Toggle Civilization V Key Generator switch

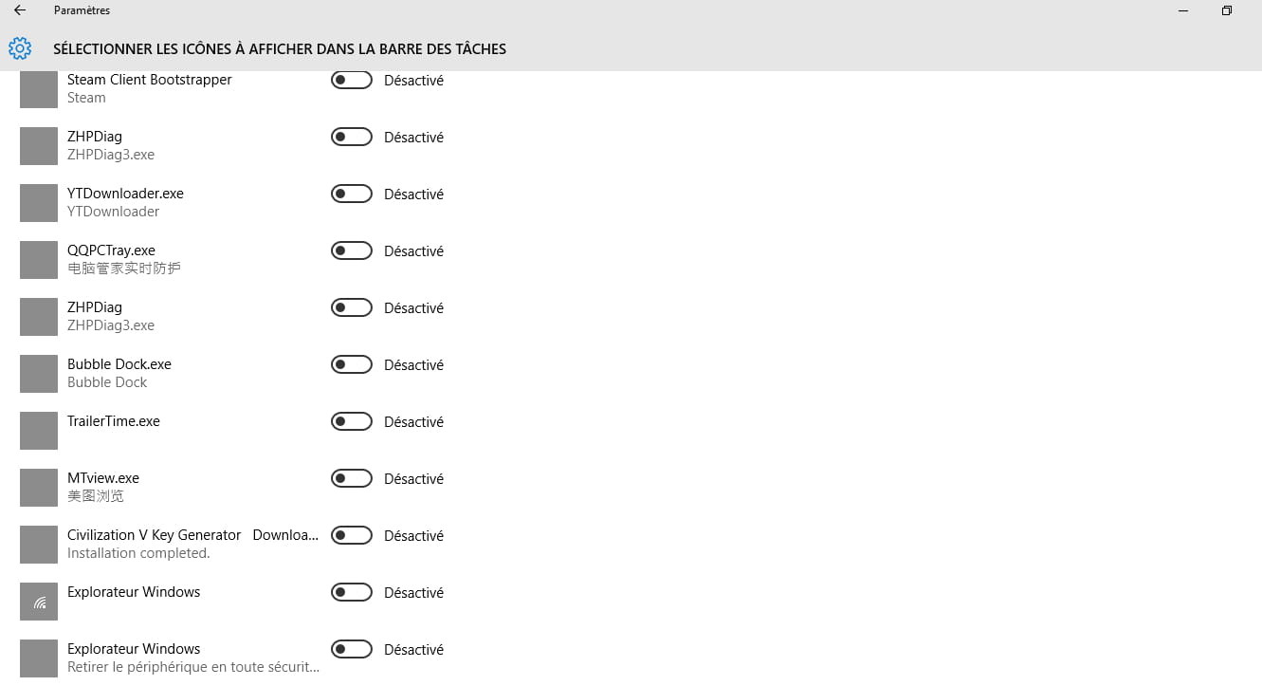[351, 535]
